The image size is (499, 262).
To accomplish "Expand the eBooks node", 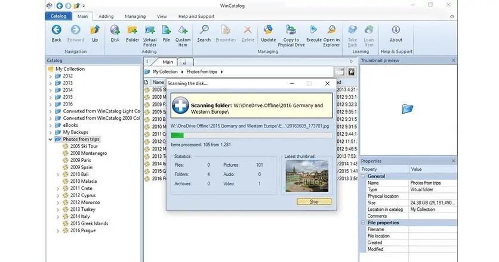I will click(51, 125).
